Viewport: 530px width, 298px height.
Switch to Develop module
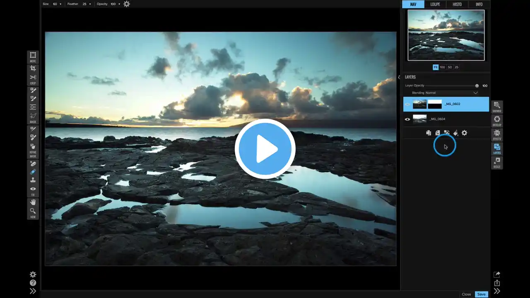(x=497, y=121)
